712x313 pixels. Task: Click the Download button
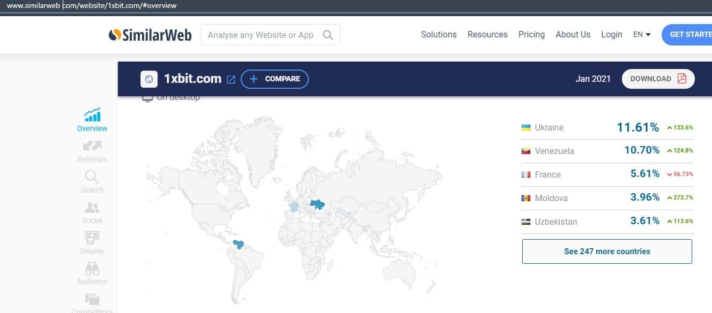pyautogui.click(x=658, y=79)
